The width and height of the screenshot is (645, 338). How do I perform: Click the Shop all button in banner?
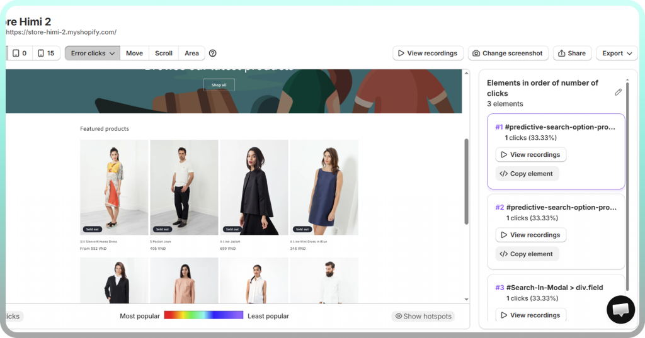point(219,85)
